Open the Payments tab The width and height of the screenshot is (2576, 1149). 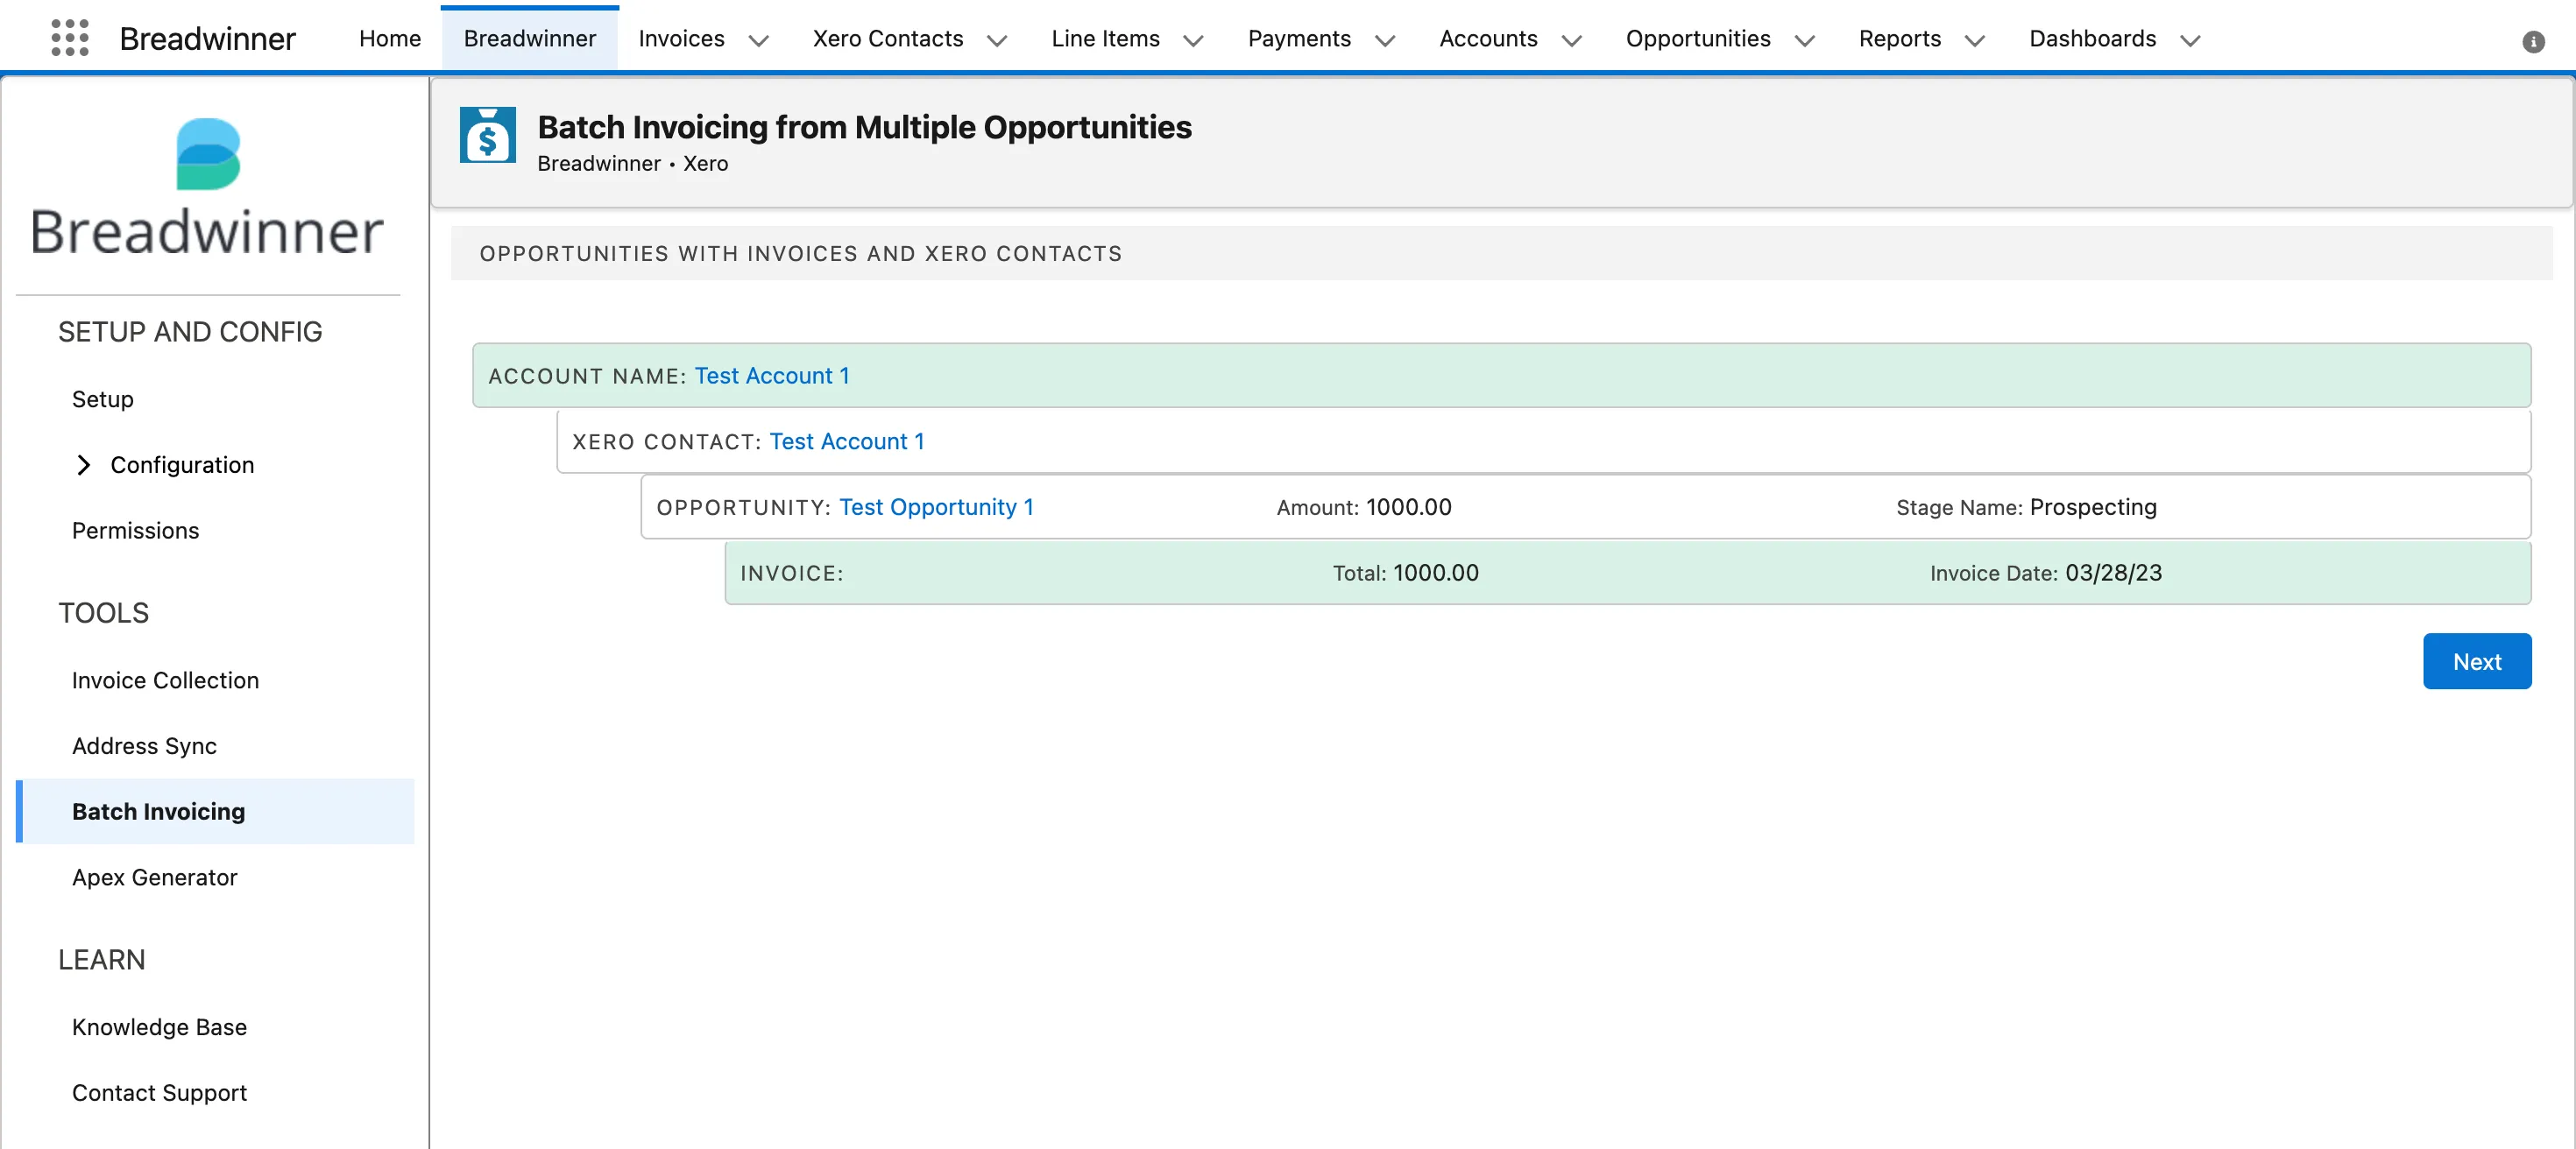pos(1299,38)
